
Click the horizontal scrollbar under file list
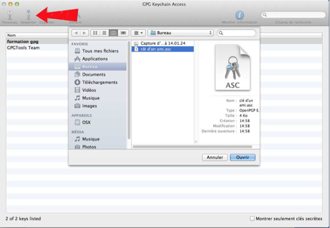(x=162, y=146)
